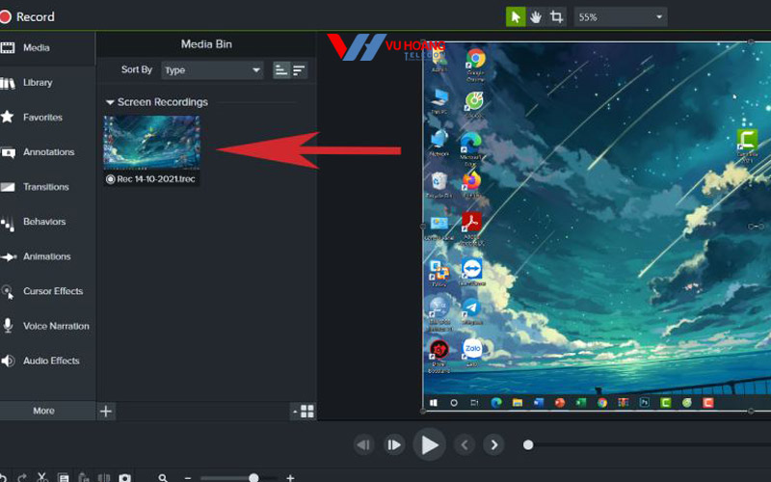Activate the green arrow Select tool

[516, 17]
